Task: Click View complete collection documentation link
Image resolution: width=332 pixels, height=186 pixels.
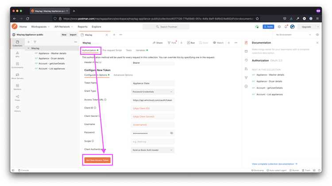Action: 274,164
